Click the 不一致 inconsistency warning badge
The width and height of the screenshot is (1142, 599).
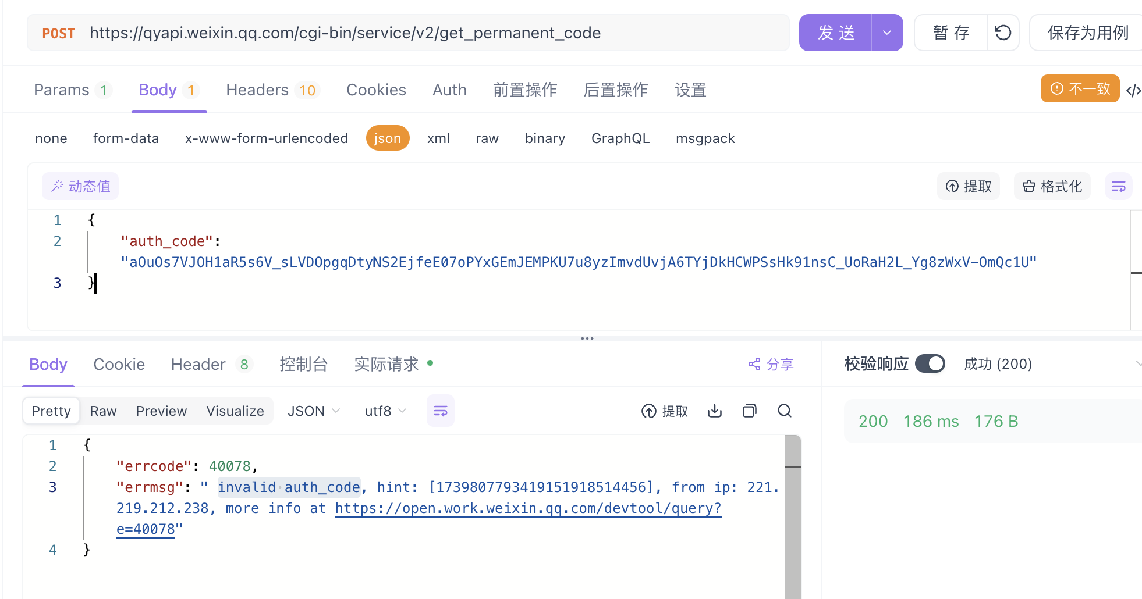(1080, 88)
